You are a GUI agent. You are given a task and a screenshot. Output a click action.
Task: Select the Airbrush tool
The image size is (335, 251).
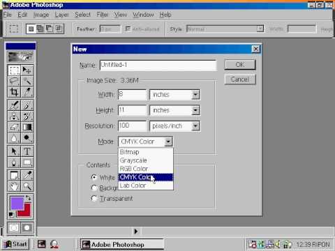14,105
